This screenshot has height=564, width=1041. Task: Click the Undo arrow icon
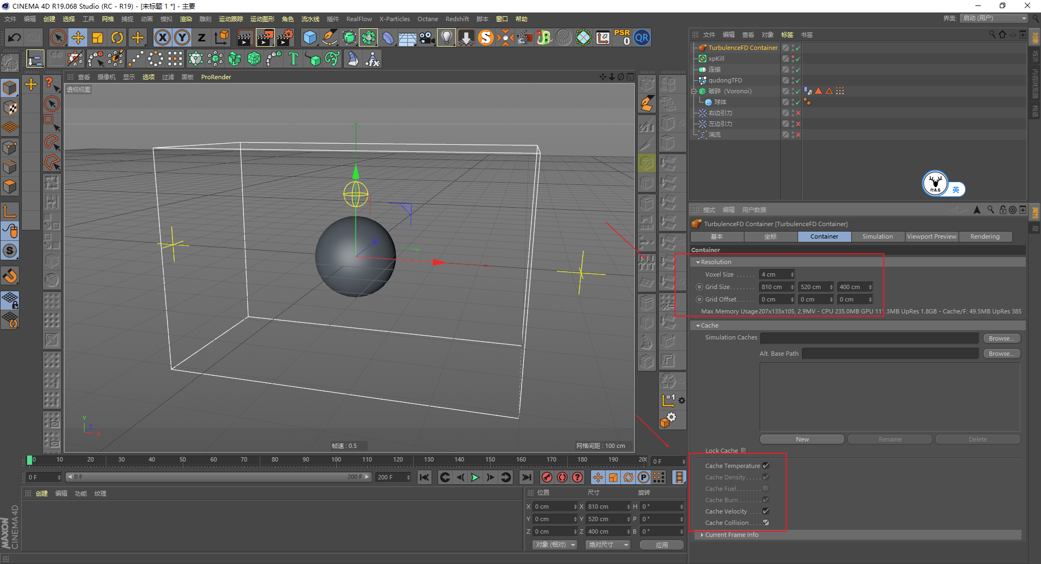(x=15, y=37)
